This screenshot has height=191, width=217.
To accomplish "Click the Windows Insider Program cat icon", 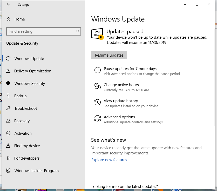I will click(8, 170).
